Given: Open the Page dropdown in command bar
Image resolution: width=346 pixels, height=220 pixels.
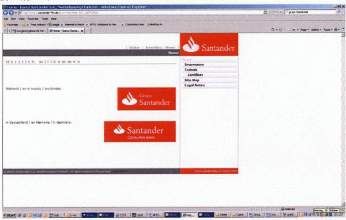Looking at the screenshot, I should point(304,29).
